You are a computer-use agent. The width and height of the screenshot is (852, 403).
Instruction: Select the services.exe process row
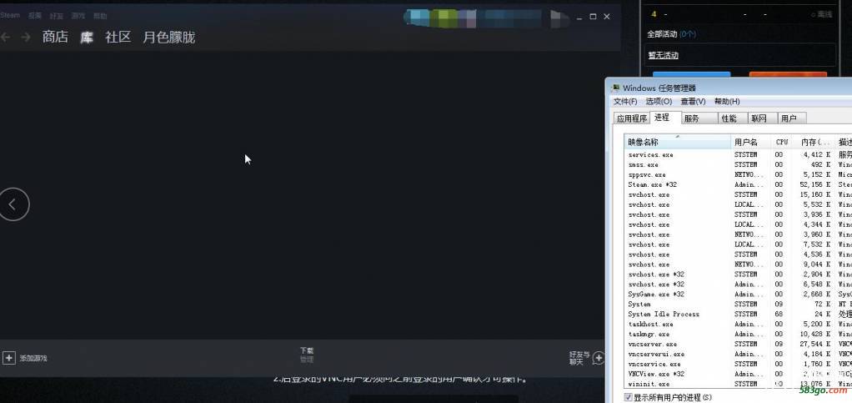(738, 155)
